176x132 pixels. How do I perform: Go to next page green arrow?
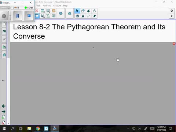(x=4, y=111)
